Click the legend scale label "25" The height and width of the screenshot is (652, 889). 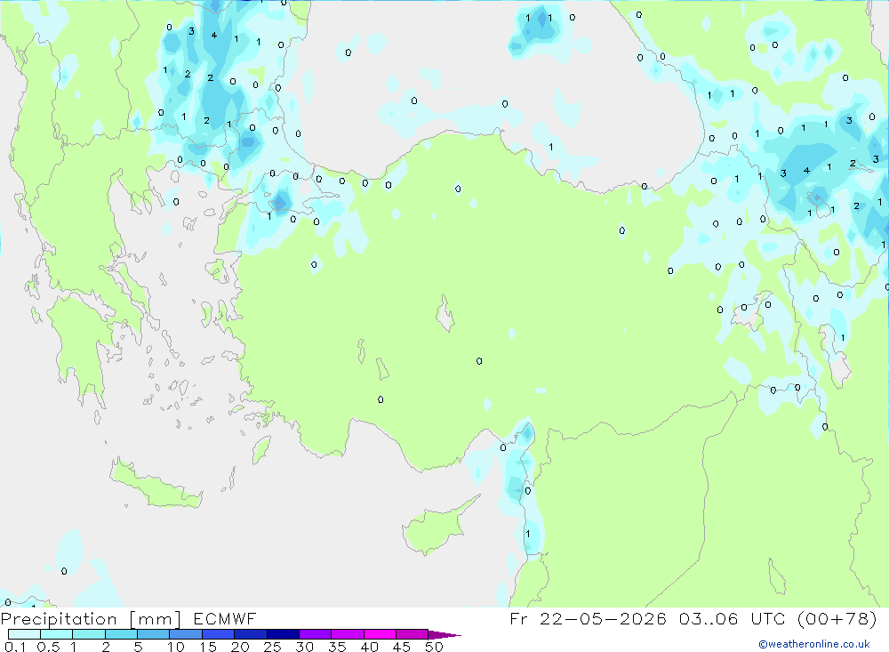[x=272, y=647]
